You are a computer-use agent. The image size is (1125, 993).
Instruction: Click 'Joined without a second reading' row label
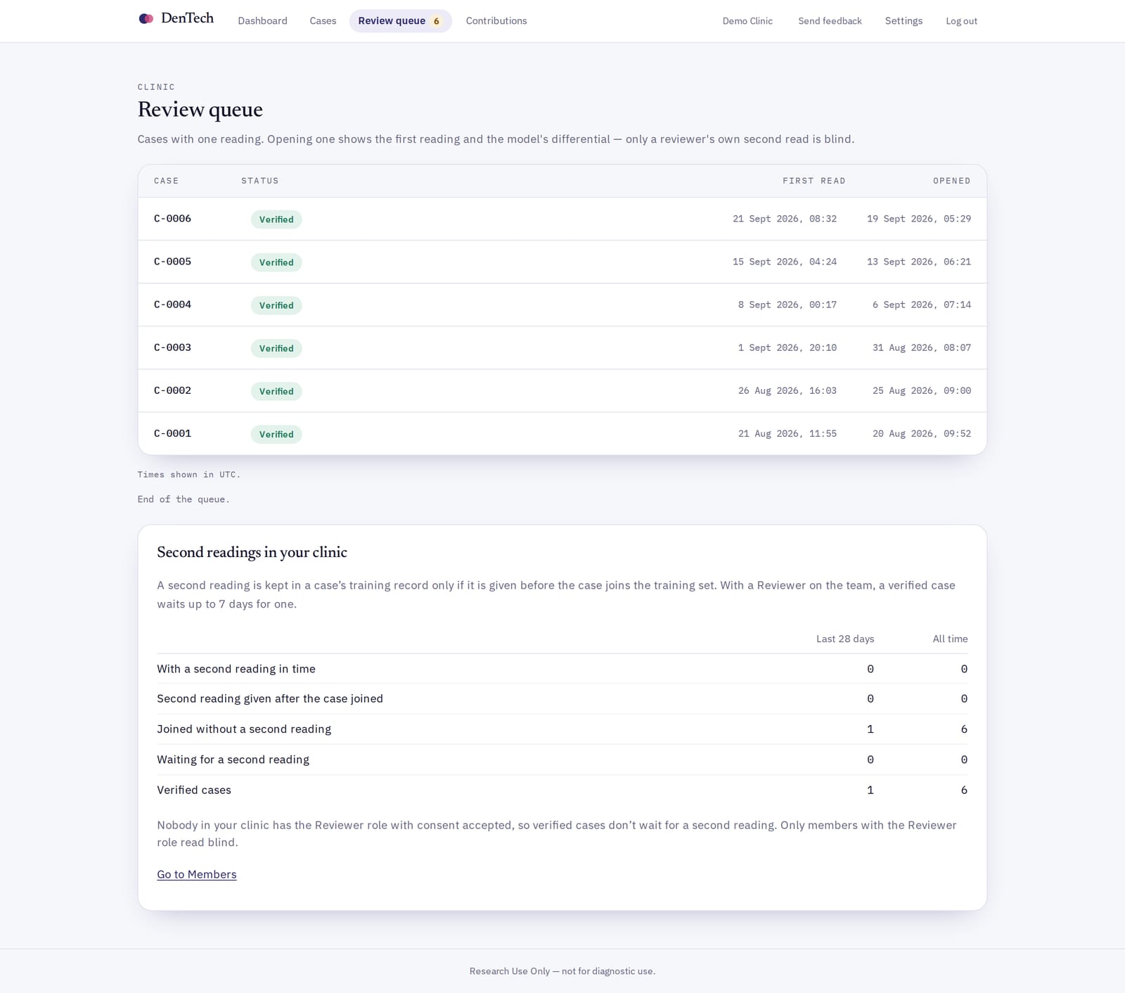[x=244, y=729]
